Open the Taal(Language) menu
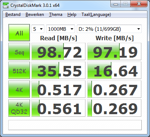150x137 pixels. coord(96,14)
